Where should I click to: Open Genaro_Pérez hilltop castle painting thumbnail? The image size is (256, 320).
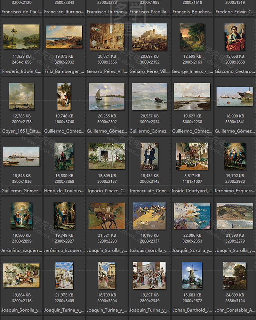point(149,37)
